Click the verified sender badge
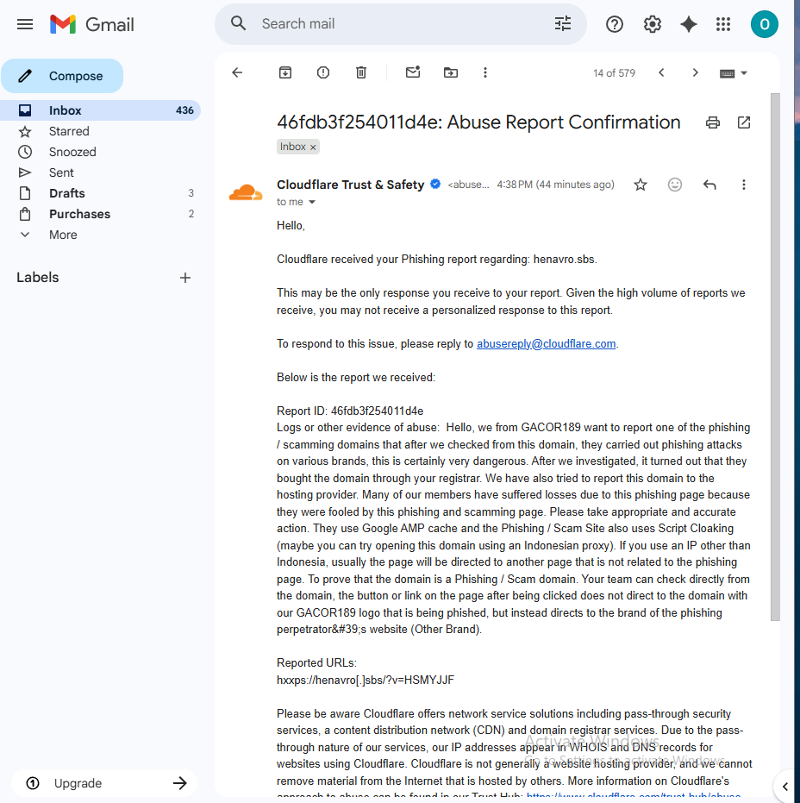 [x=435, y=184]
